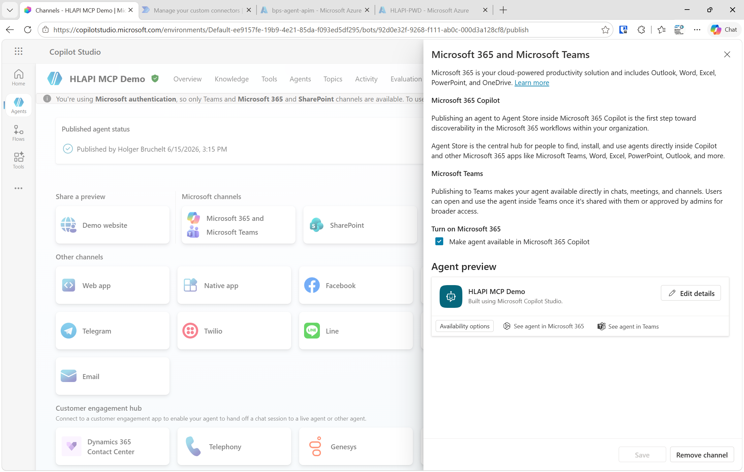Switch to the Evaluation tab

[x=406, y=79]
